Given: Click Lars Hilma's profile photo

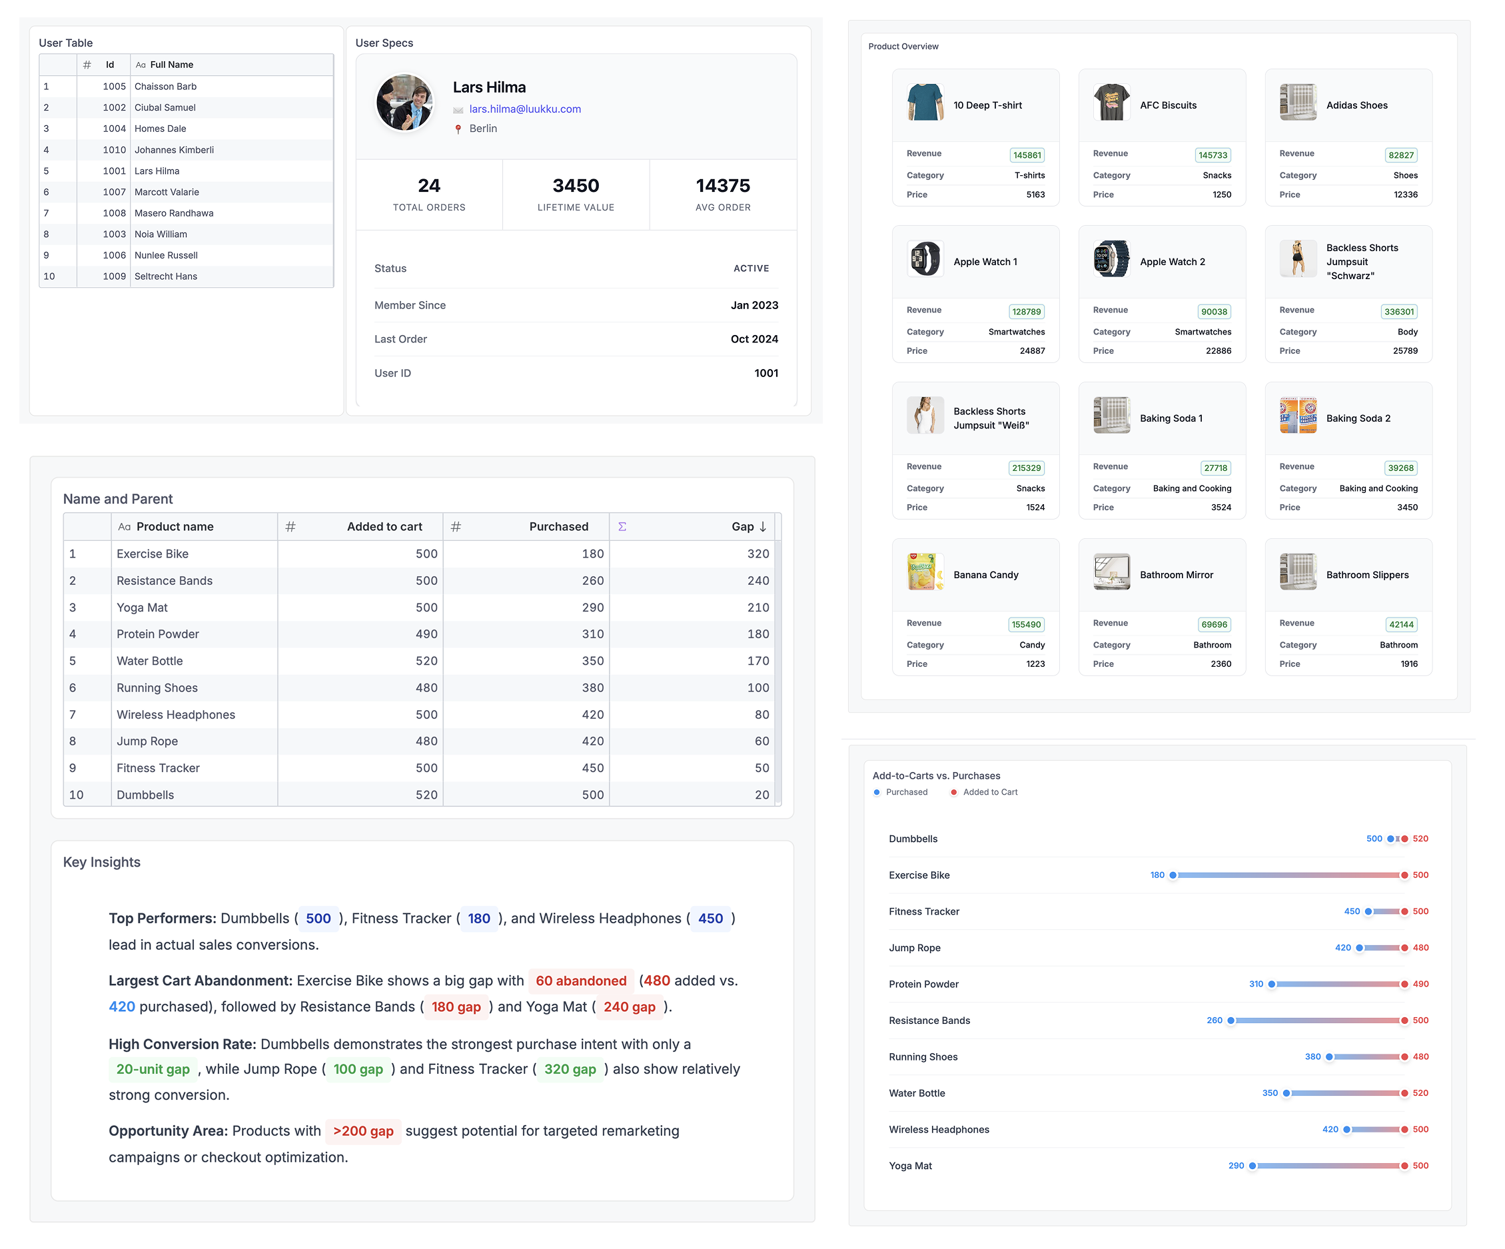Looking at the screenshot, I should (404, 103).
